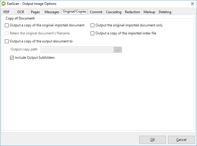Open the Commit tab

96,12
